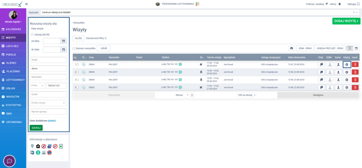Open chat for the row 3 visit

coord(321,80)
